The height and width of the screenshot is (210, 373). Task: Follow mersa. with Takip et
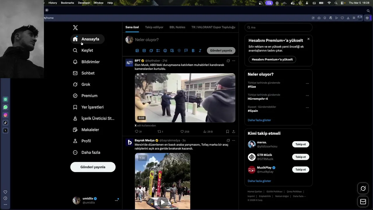point(301,144)
